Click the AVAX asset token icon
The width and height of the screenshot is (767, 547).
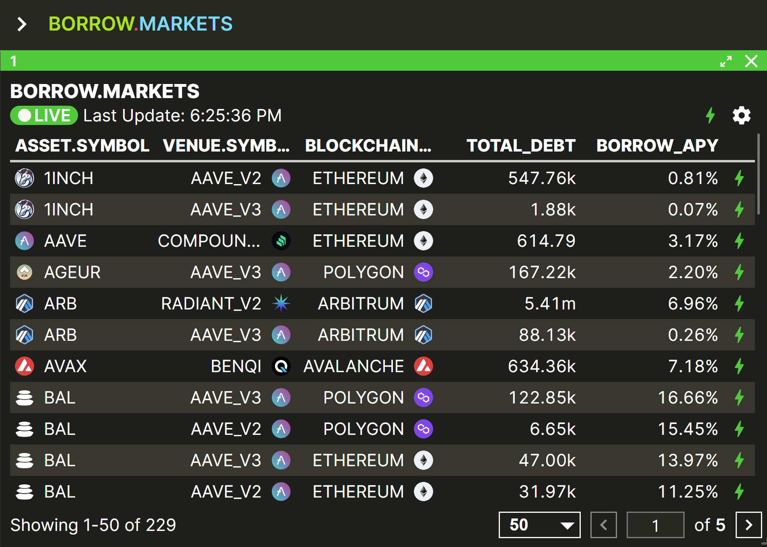(x=25, y=366)
